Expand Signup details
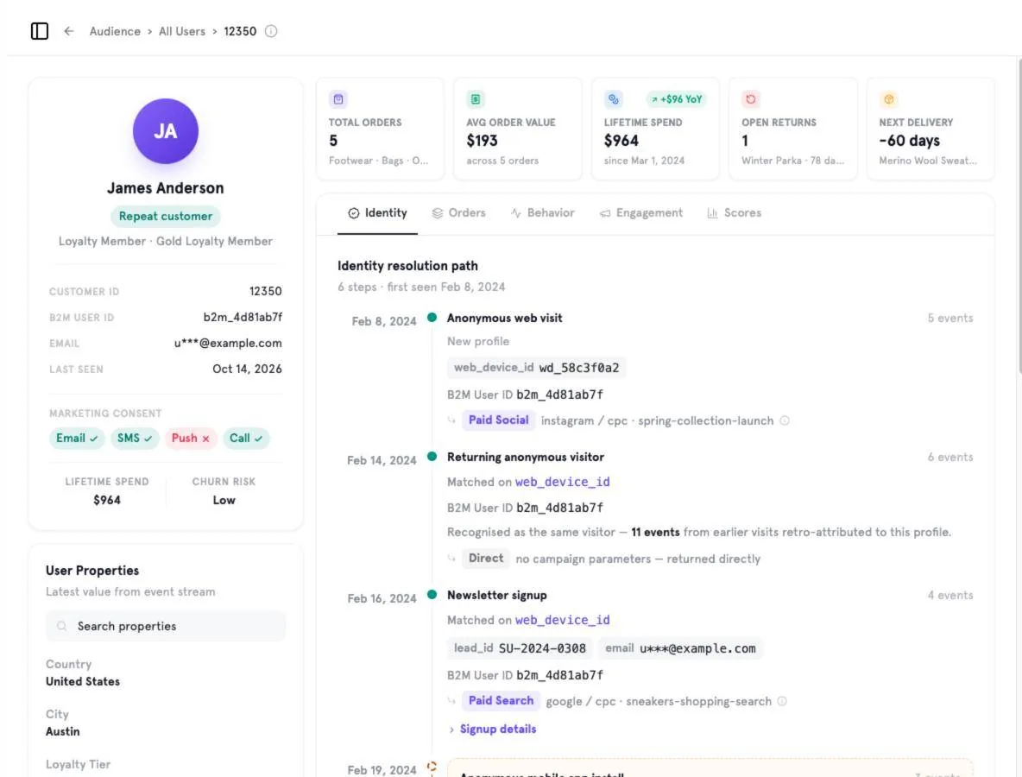 pyautogui.click(x=493, y=730)
